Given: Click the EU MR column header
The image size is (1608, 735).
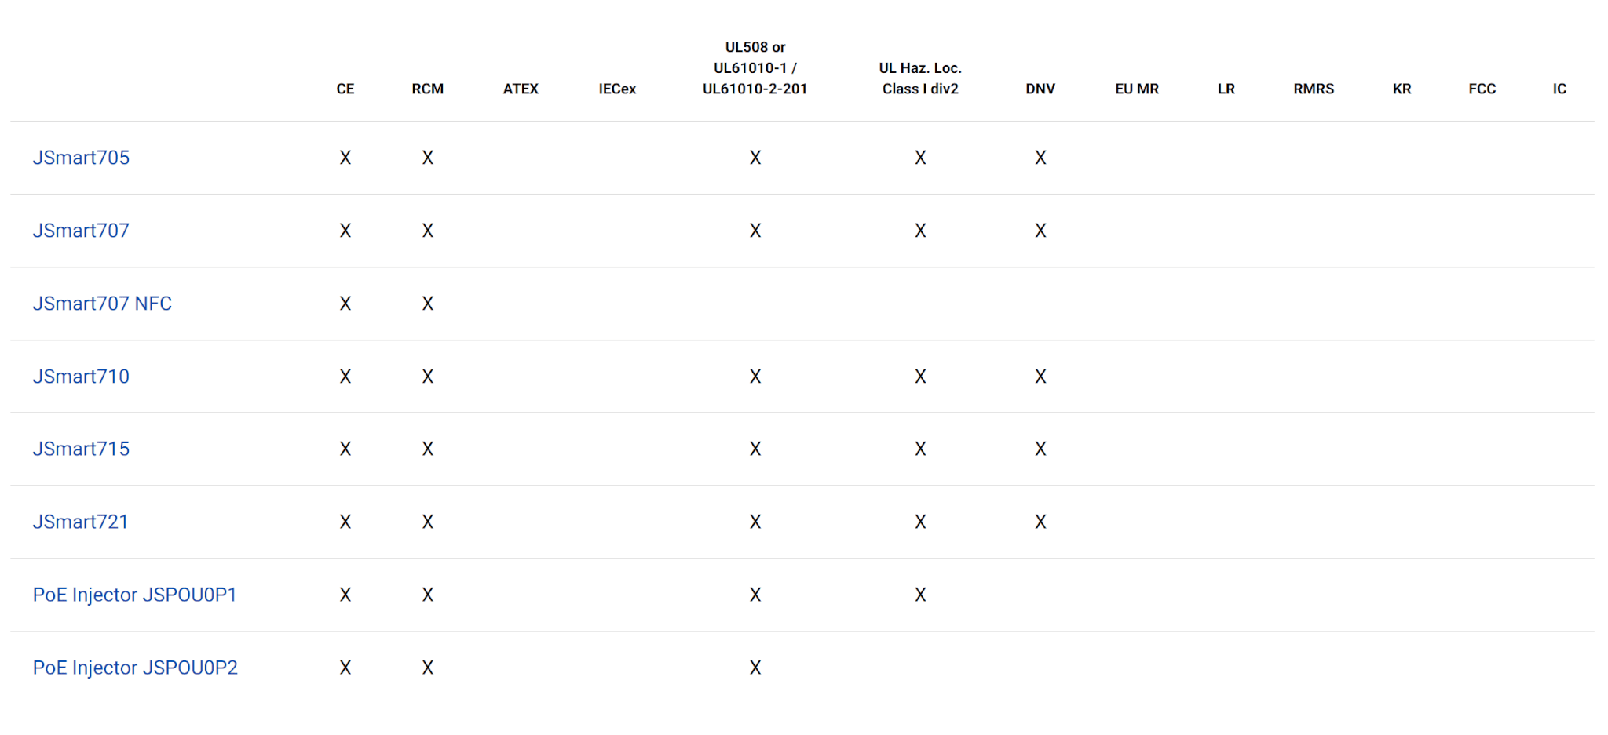Looking at the screenshot, I should click(x=1137, y=89).
